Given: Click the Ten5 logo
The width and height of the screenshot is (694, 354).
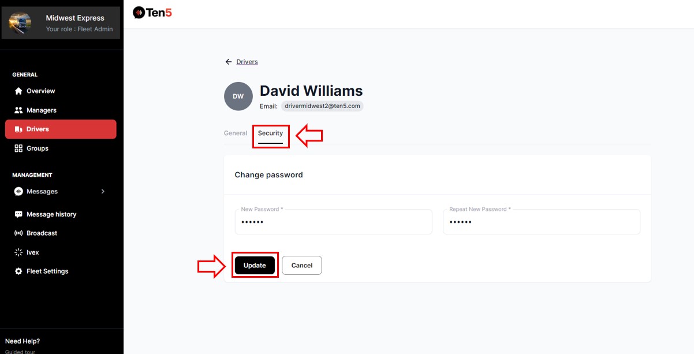Looking at the screenshot, I should click(152, 12).
